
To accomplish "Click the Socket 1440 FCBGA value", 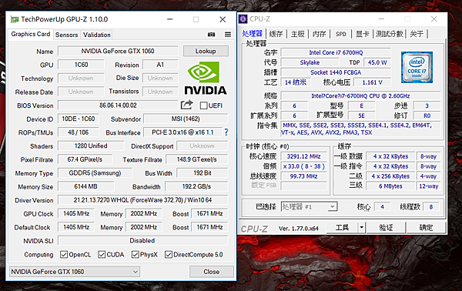I will (336, 72).
